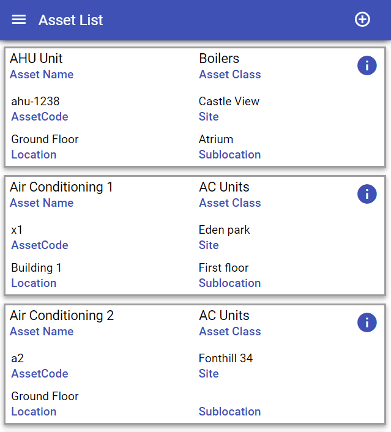Image resolution: width=391 pixels, height=432 pixels.
Task: Click the Asset List header title
Action: pos(70,20)
